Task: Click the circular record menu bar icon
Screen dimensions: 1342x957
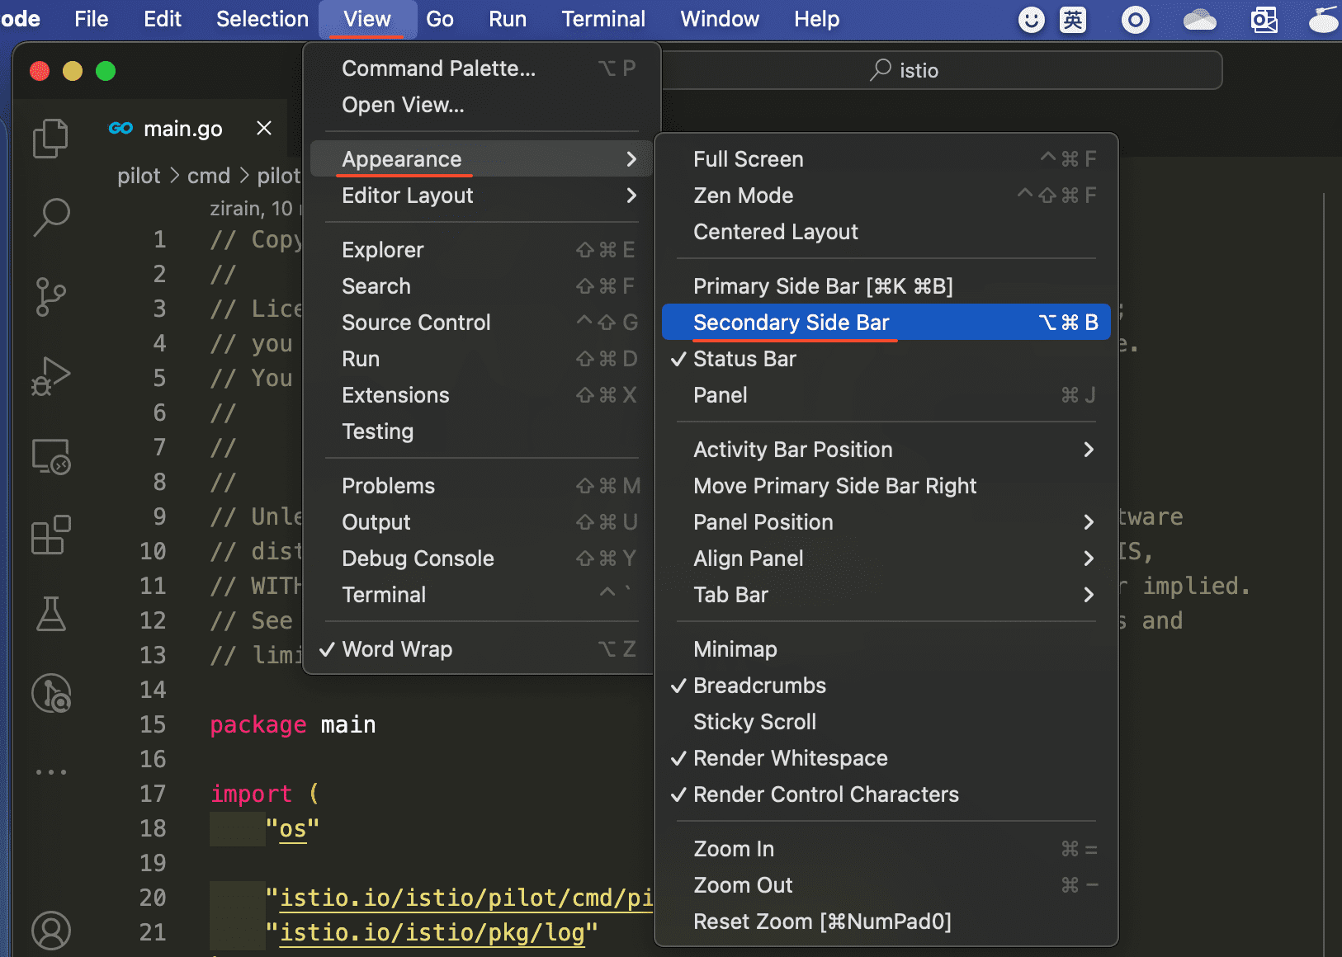Action: tap(1136, 19)
